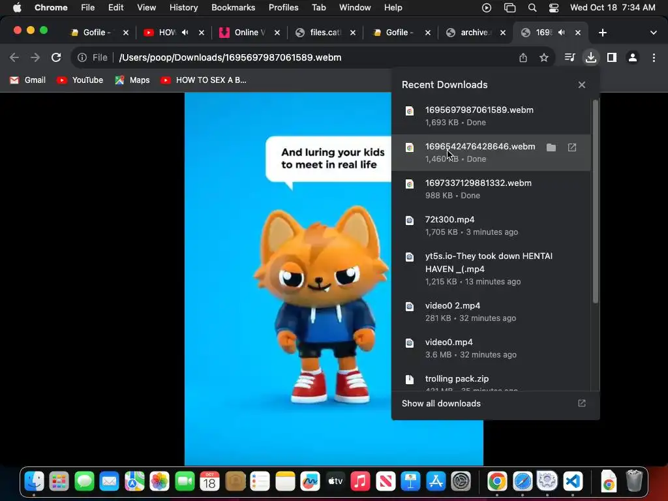Viewport: 668px width, 501px height.
Task: Open the Profiles menu
Action: pos(283,7)
